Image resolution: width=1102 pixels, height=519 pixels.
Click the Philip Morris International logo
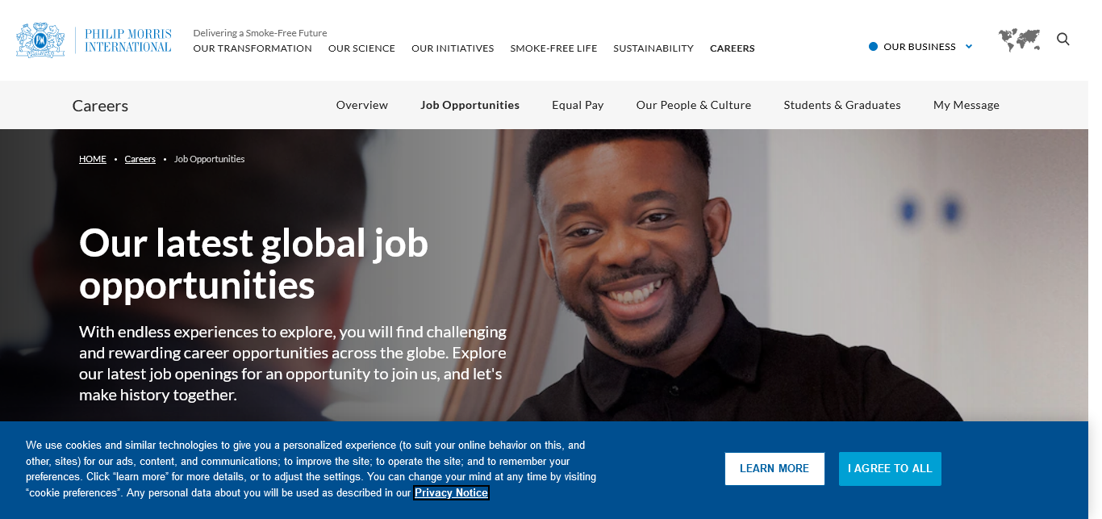(94, 40)
